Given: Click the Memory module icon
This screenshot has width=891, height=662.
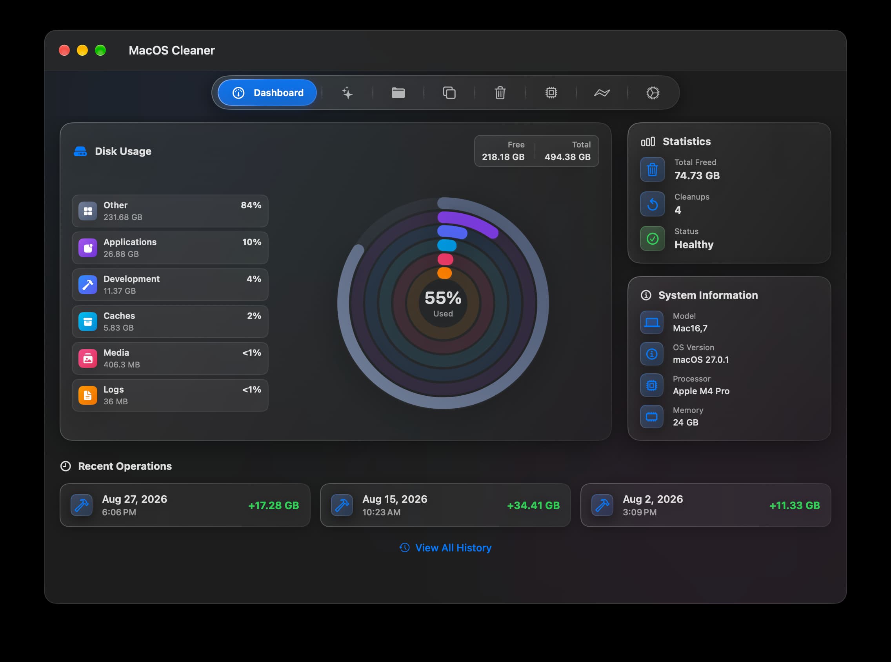Looking at the screenshot, I should coord(651,416).
